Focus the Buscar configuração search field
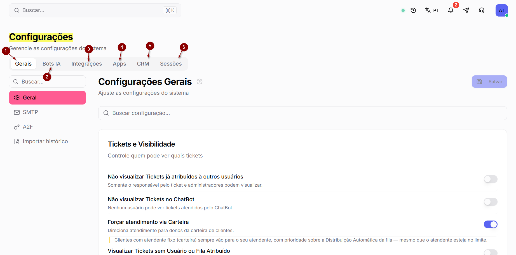This screenshot has height=255, width=516. pyautogui.click(x=302, y=113)
